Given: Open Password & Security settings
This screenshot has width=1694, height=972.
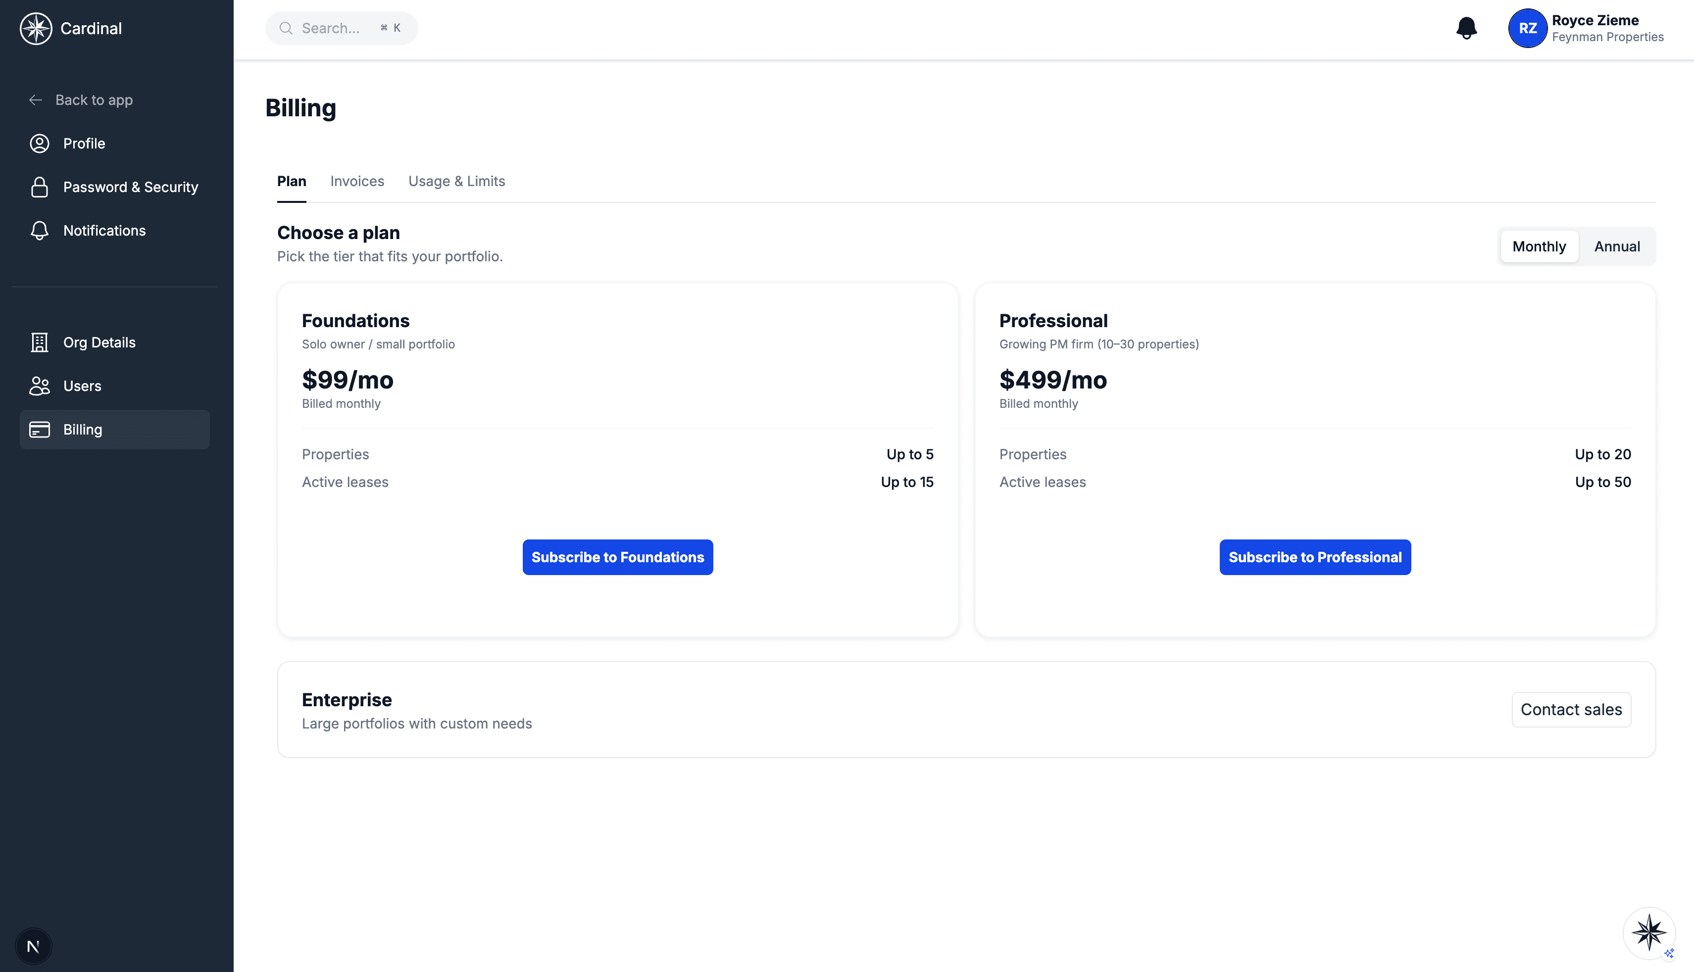Looking at the screenshot, I should (115, 187).
